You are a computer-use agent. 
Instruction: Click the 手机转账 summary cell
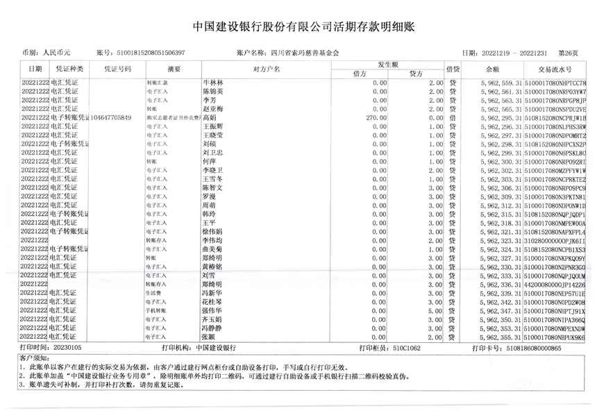pos(155,311)
